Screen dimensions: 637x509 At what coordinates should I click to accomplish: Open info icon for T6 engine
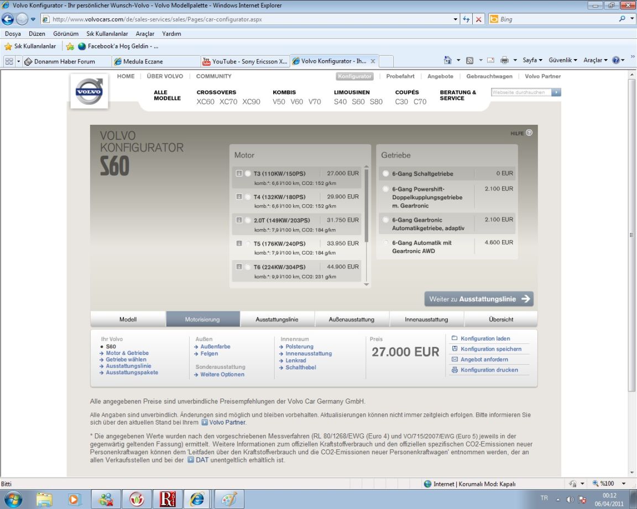pos(239,267)
